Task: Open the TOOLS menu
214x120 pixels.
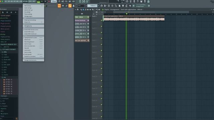Action: click(30, 1)
